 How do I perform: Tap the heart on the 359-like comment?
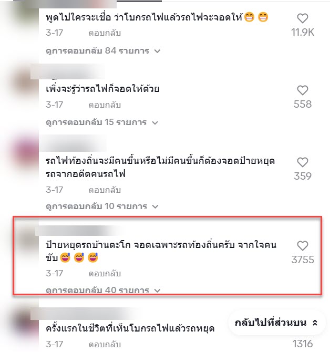click(x=302, y=162)
